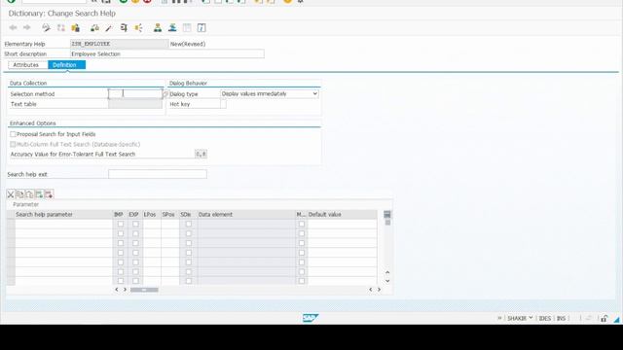The width and height of the screenshot is (623, 350).
Task: Click the left horizontal scrollbar thumb
Action: coord(144,290)
